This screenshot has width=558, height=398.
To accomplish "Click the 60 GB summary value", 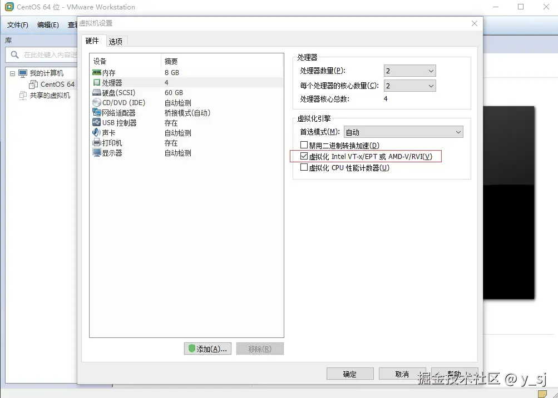I will tap(174, 93).
